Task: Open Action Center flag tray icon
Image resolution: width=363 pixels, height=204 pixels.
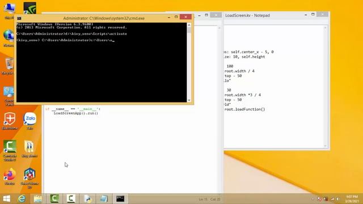Action: coord(319,199)
